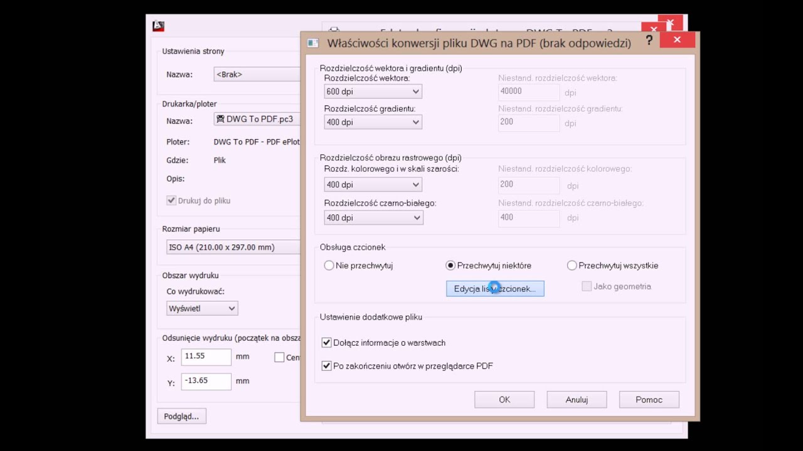Click Rozdzielczość wektora i gradientu (dpi) label
Viewport: 803px width, 451px height.
[x=391, y=68]
